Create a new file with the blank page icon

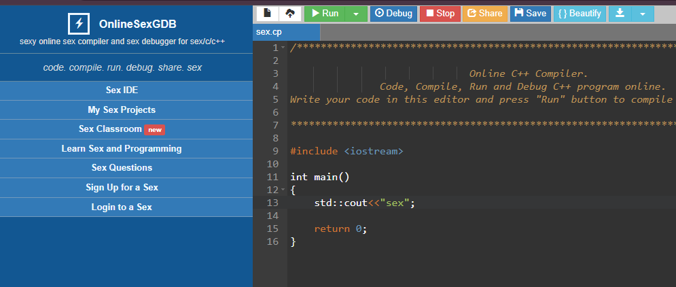coord(268,14)
